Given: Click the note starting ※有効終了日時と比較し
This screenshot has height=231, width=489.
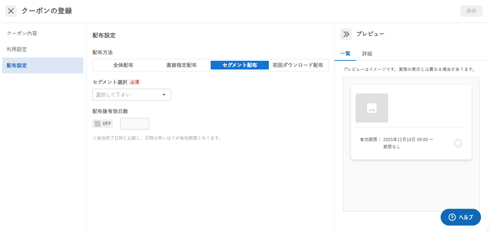Looking at the screenshot, I should [157, 138].
